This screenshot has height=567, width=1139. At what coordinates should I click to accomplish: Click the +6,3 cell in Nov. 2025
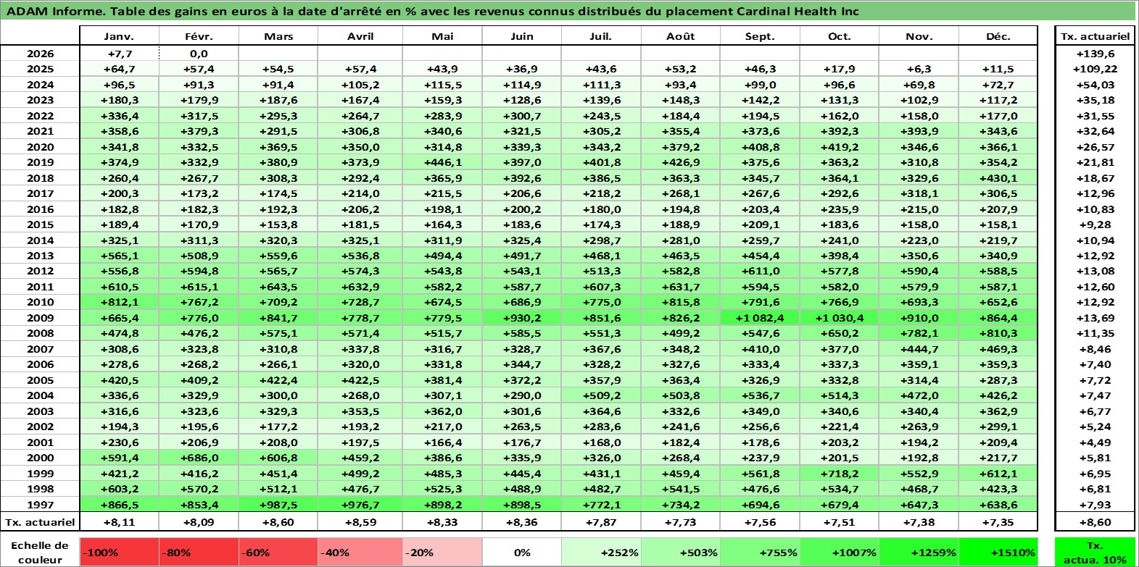pos(919,69)
